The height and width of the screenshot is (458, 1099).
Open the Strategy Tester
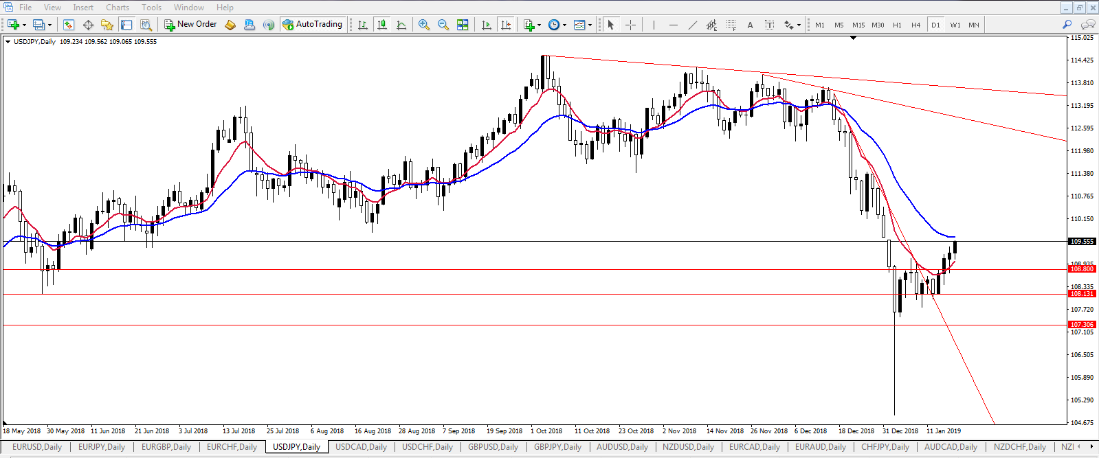coord(146,25)
